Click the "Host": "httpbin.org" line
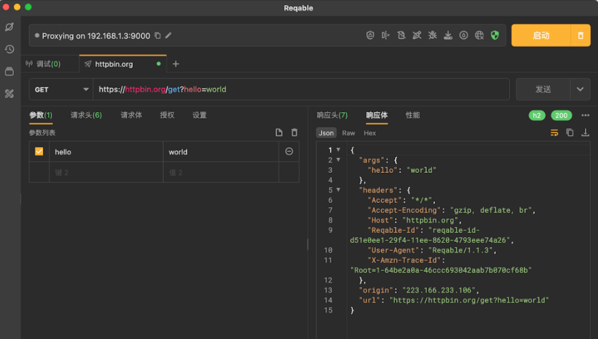 coord(414,220)
